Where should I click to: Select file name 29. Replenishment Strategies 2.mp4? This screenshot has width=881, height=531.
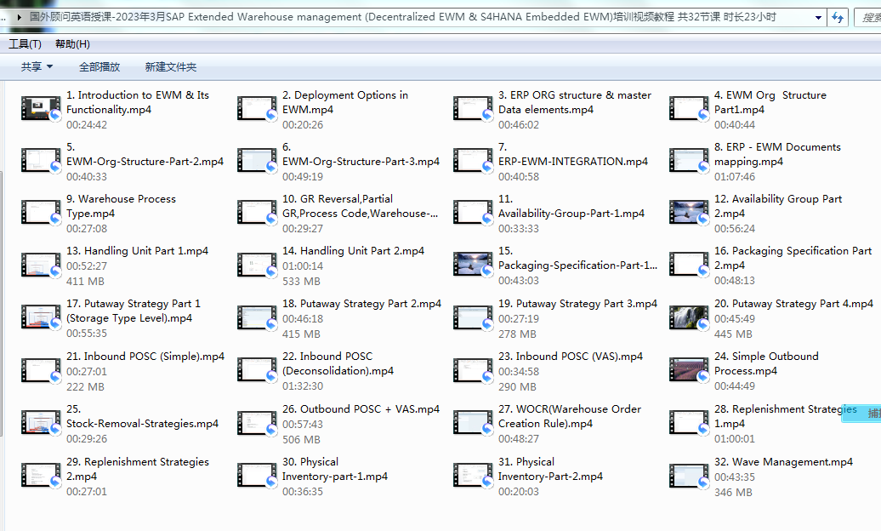[x=138, y=469]
